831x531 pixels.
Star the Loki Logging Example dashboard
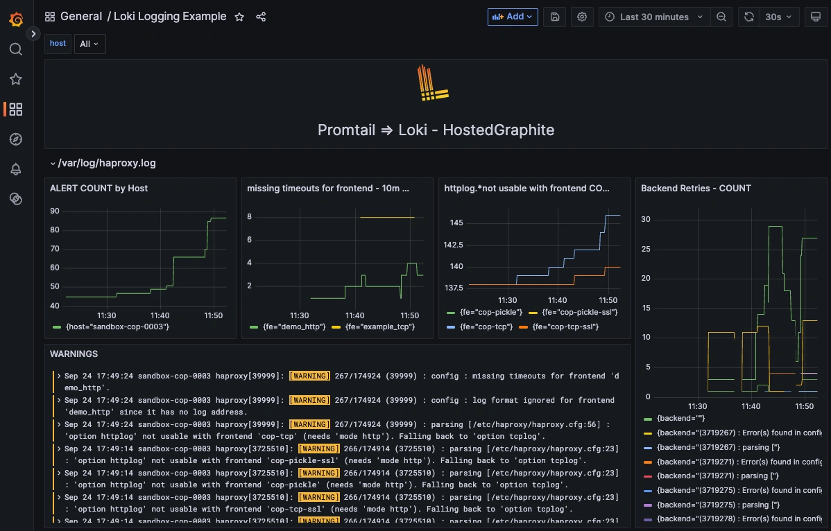(x=239, y=17)
